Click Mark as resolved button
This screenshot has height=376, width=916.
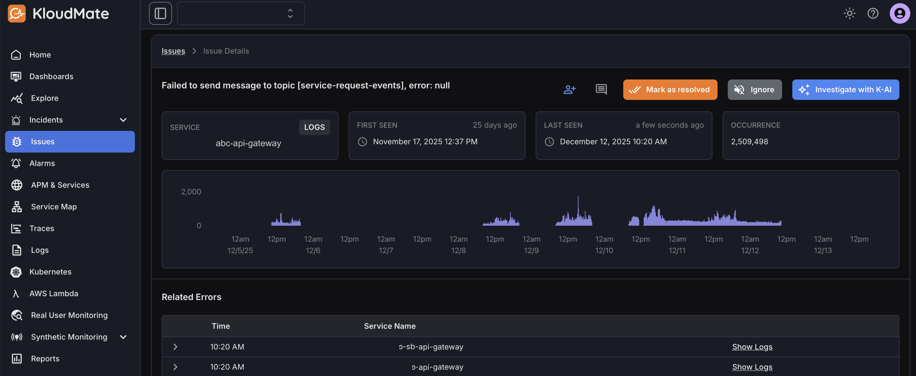pyautogui.click(x=670, y=89)
